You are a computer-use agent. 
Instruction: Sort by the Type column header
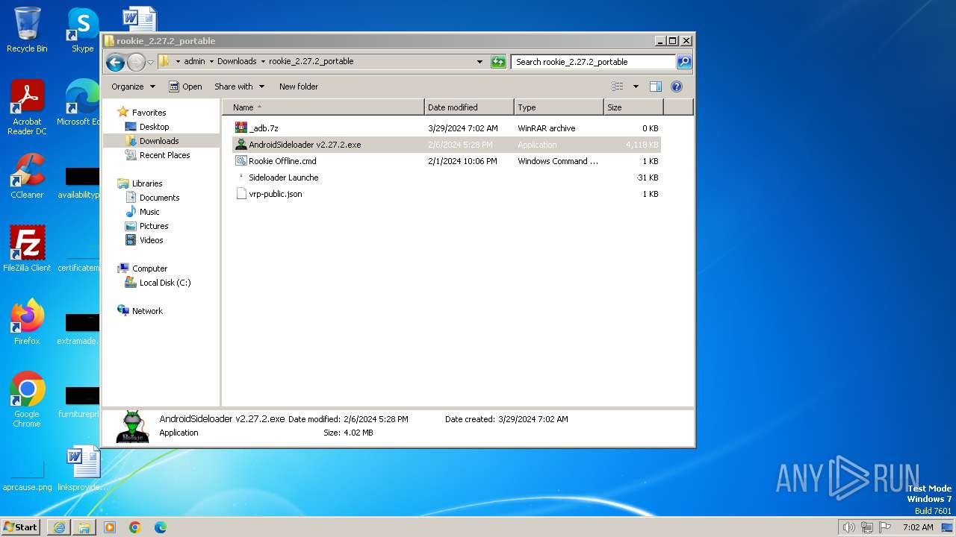pos(559,107)
